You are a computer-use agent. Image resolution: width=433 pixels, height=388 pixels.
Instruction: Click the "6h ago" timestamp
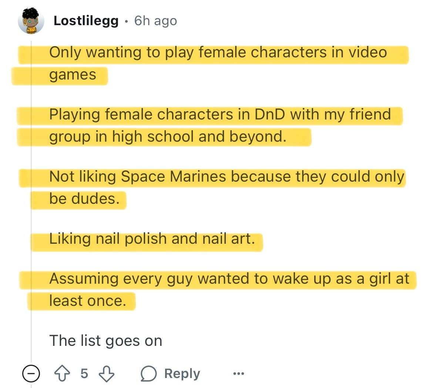coord(155,21)
